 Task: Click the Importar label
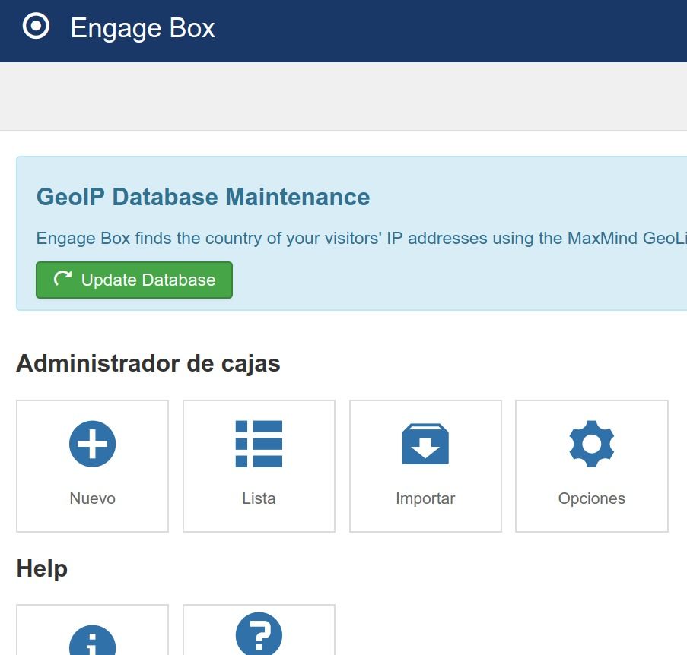(425, 498)
